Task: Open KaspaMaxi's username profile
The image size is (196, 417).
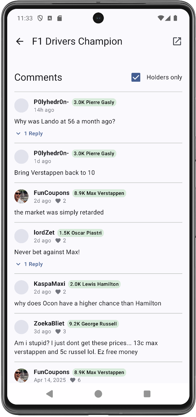Action: coord(49,284)
